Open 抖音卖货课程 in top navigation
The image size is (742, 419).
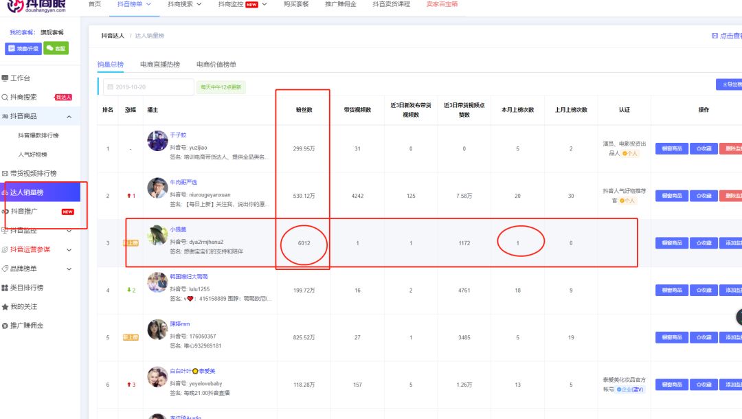(x=391, y=4)
